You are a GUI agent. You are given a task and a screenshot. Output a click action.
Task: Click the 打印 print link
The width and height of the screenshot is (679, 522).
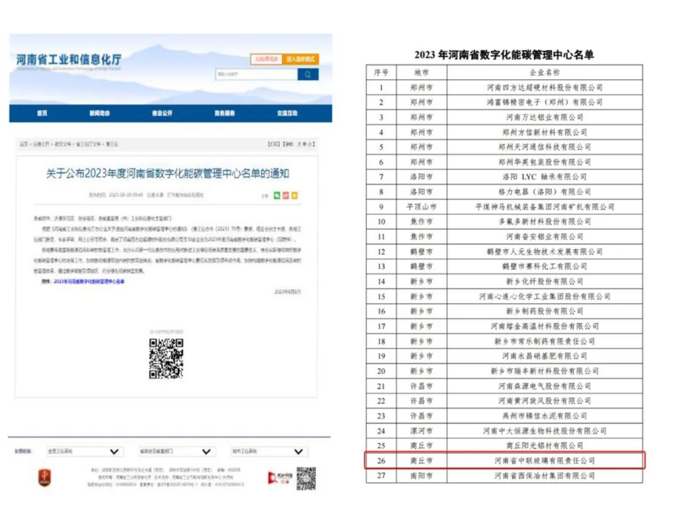point(274,144)
